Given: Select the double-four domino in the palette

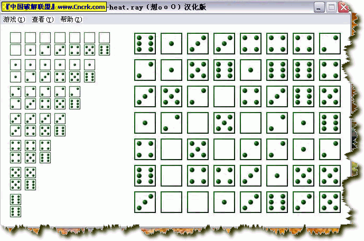Looking at the screenshot, I should (x=15, y=152).
